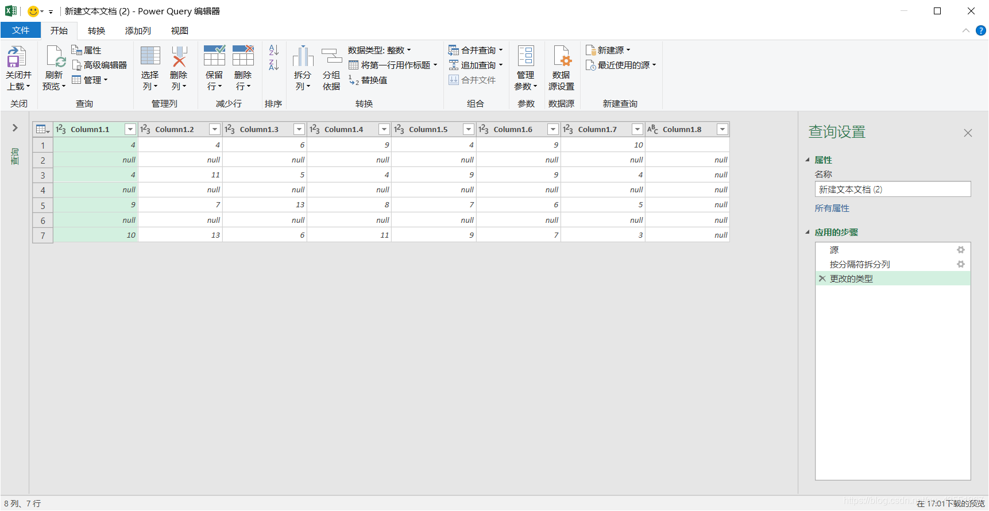The image size is (989, 511).
Task: Click cell with value 13 in Column1.3
Action: (265, 205)
